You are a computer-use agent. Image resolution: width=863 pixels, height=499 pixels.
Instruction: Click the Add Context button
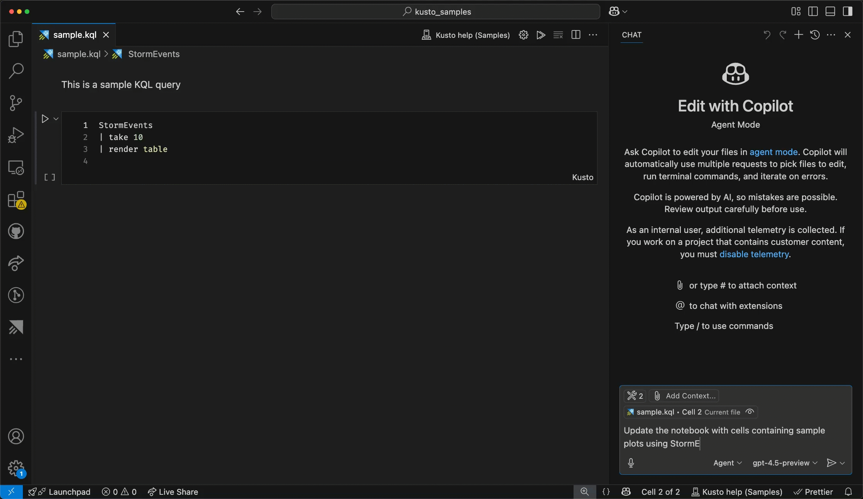685,396
